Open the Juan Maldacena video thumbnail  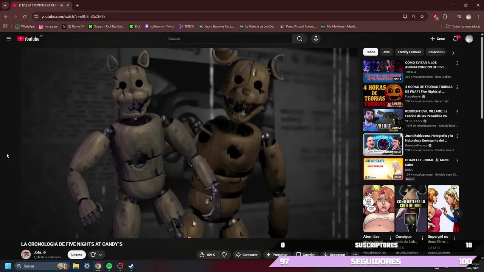coord(383,144)
